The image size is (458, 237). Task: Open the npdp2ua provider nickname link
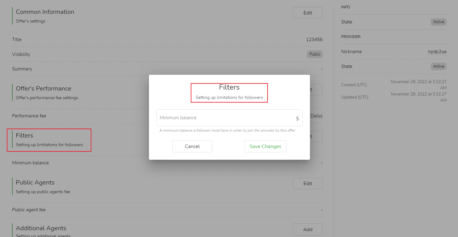tap(437, 52)
